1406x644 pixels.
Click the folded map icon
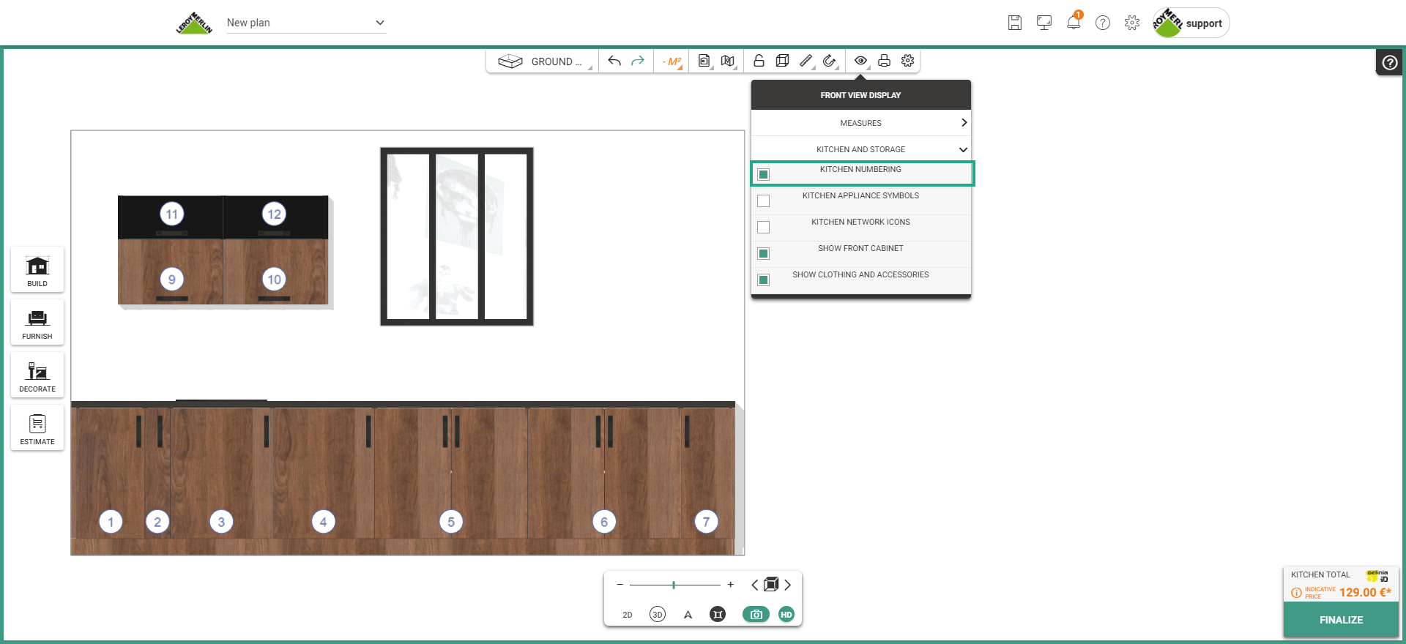tap(727, 61)
